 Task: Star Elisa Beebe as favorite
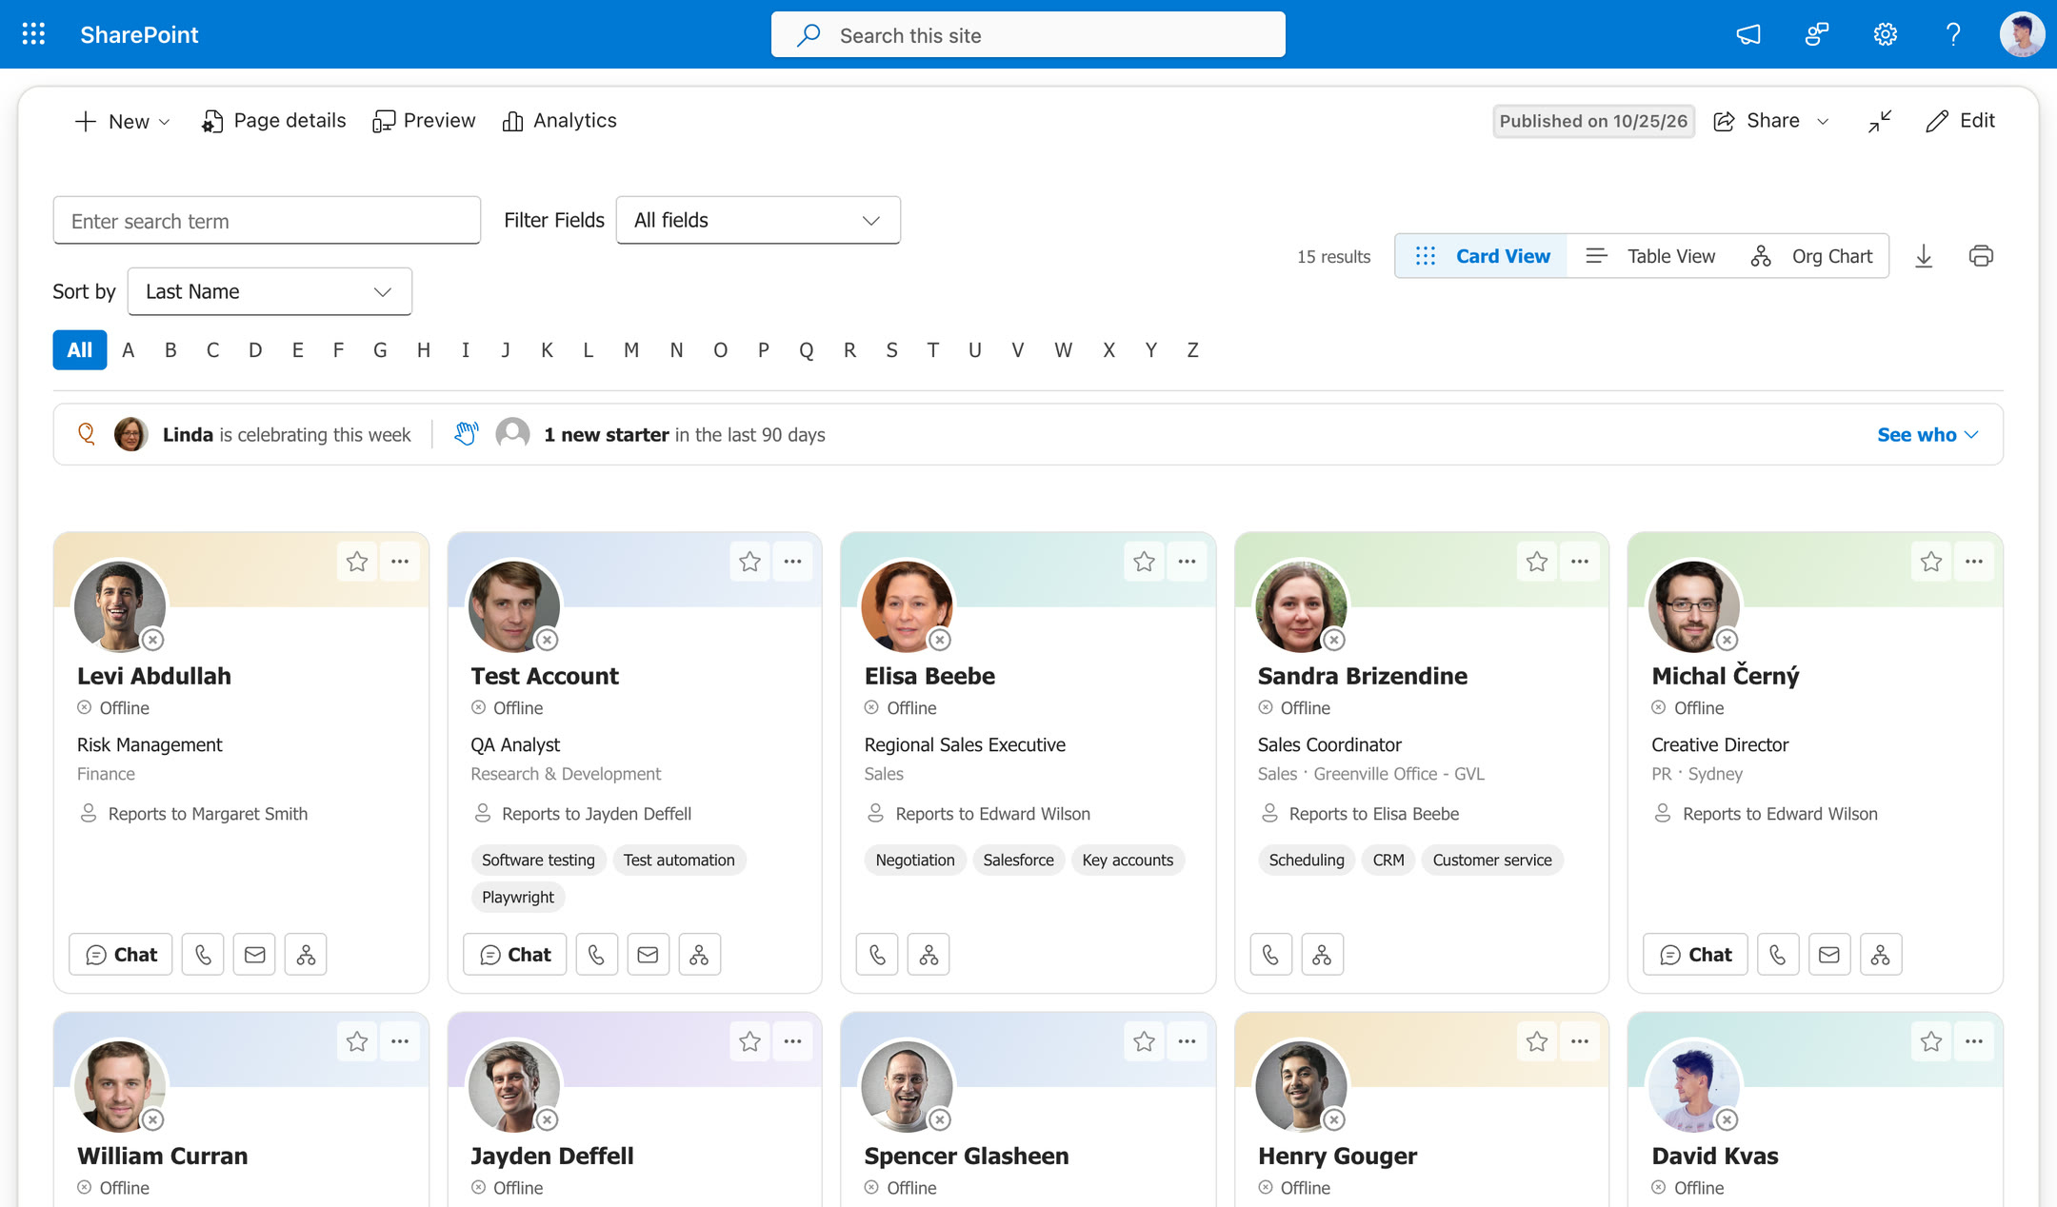pos(1144,562)
